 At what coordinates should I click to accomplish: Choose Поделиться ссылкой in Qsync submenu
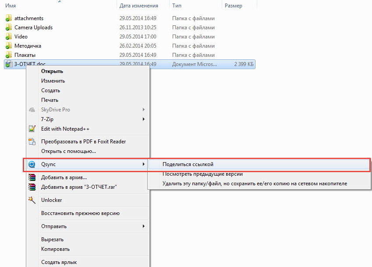coord(259,164)
